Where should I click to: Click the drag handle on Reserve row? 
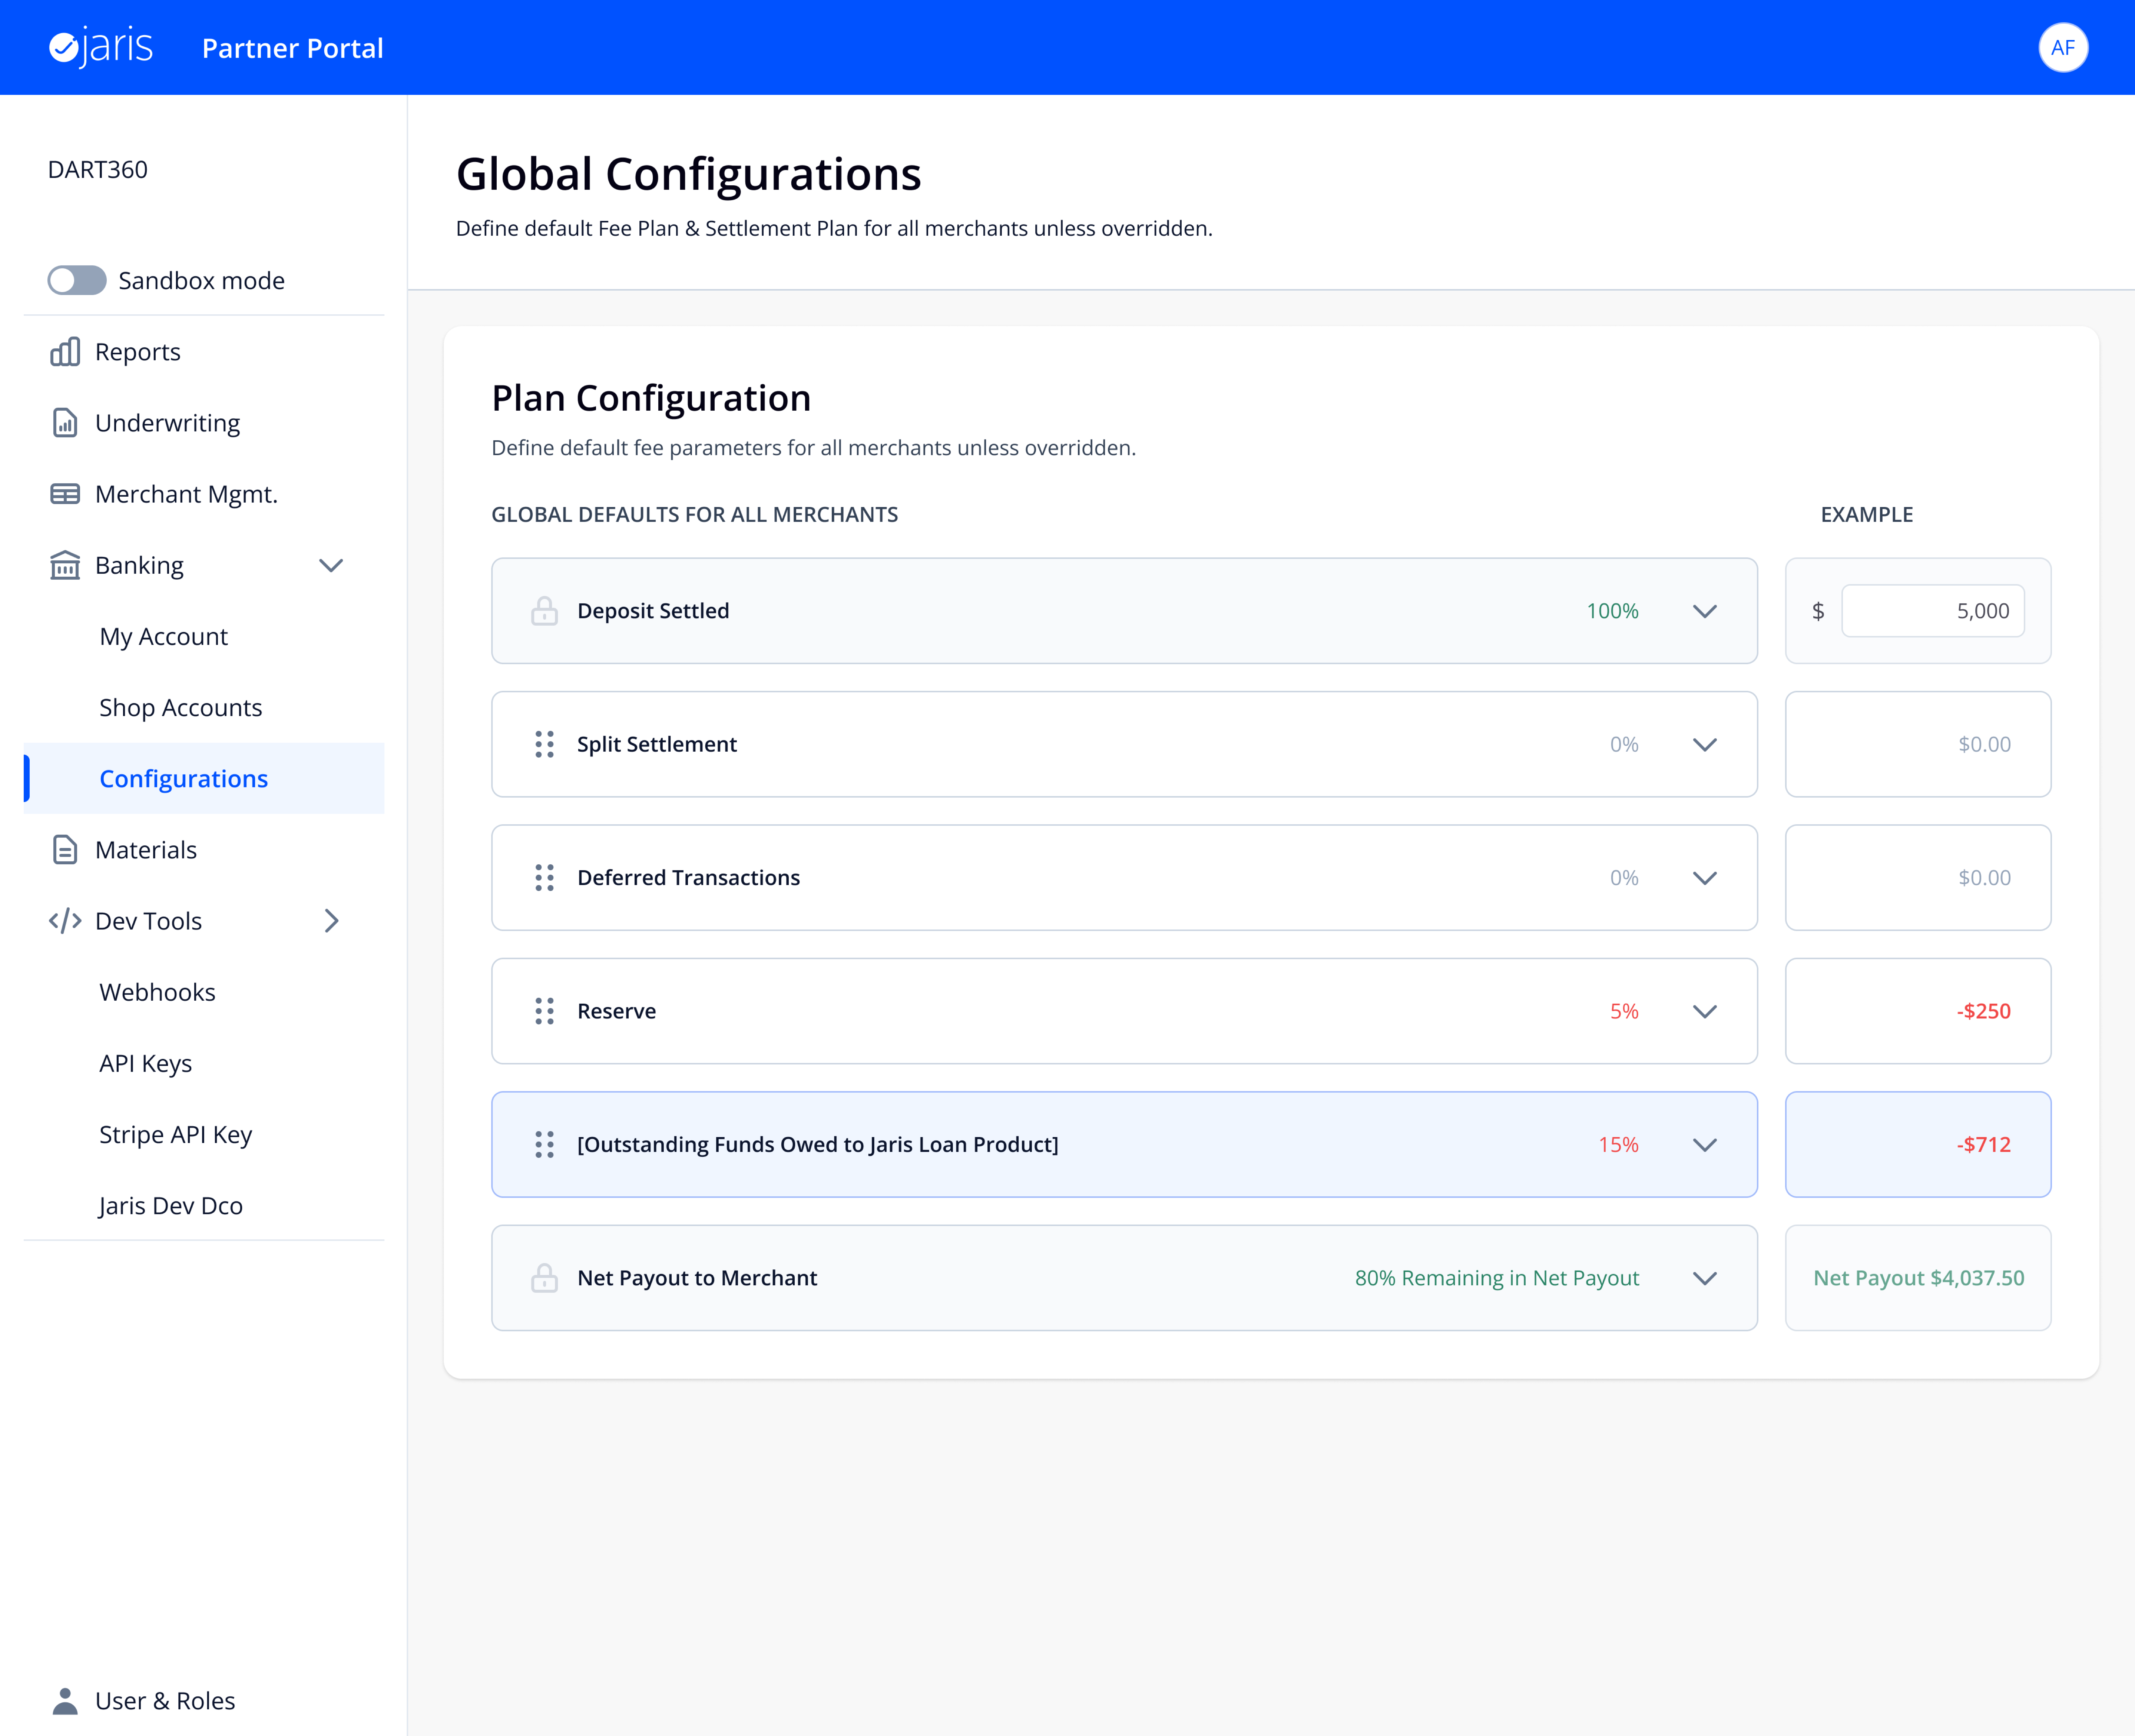(544, 1011)
